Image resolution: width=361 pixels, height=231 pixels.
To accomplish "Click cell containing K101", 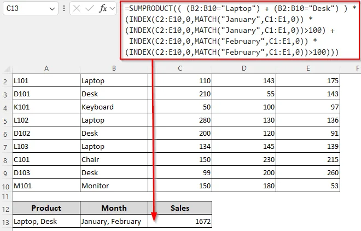I will [x=46, y=107].
